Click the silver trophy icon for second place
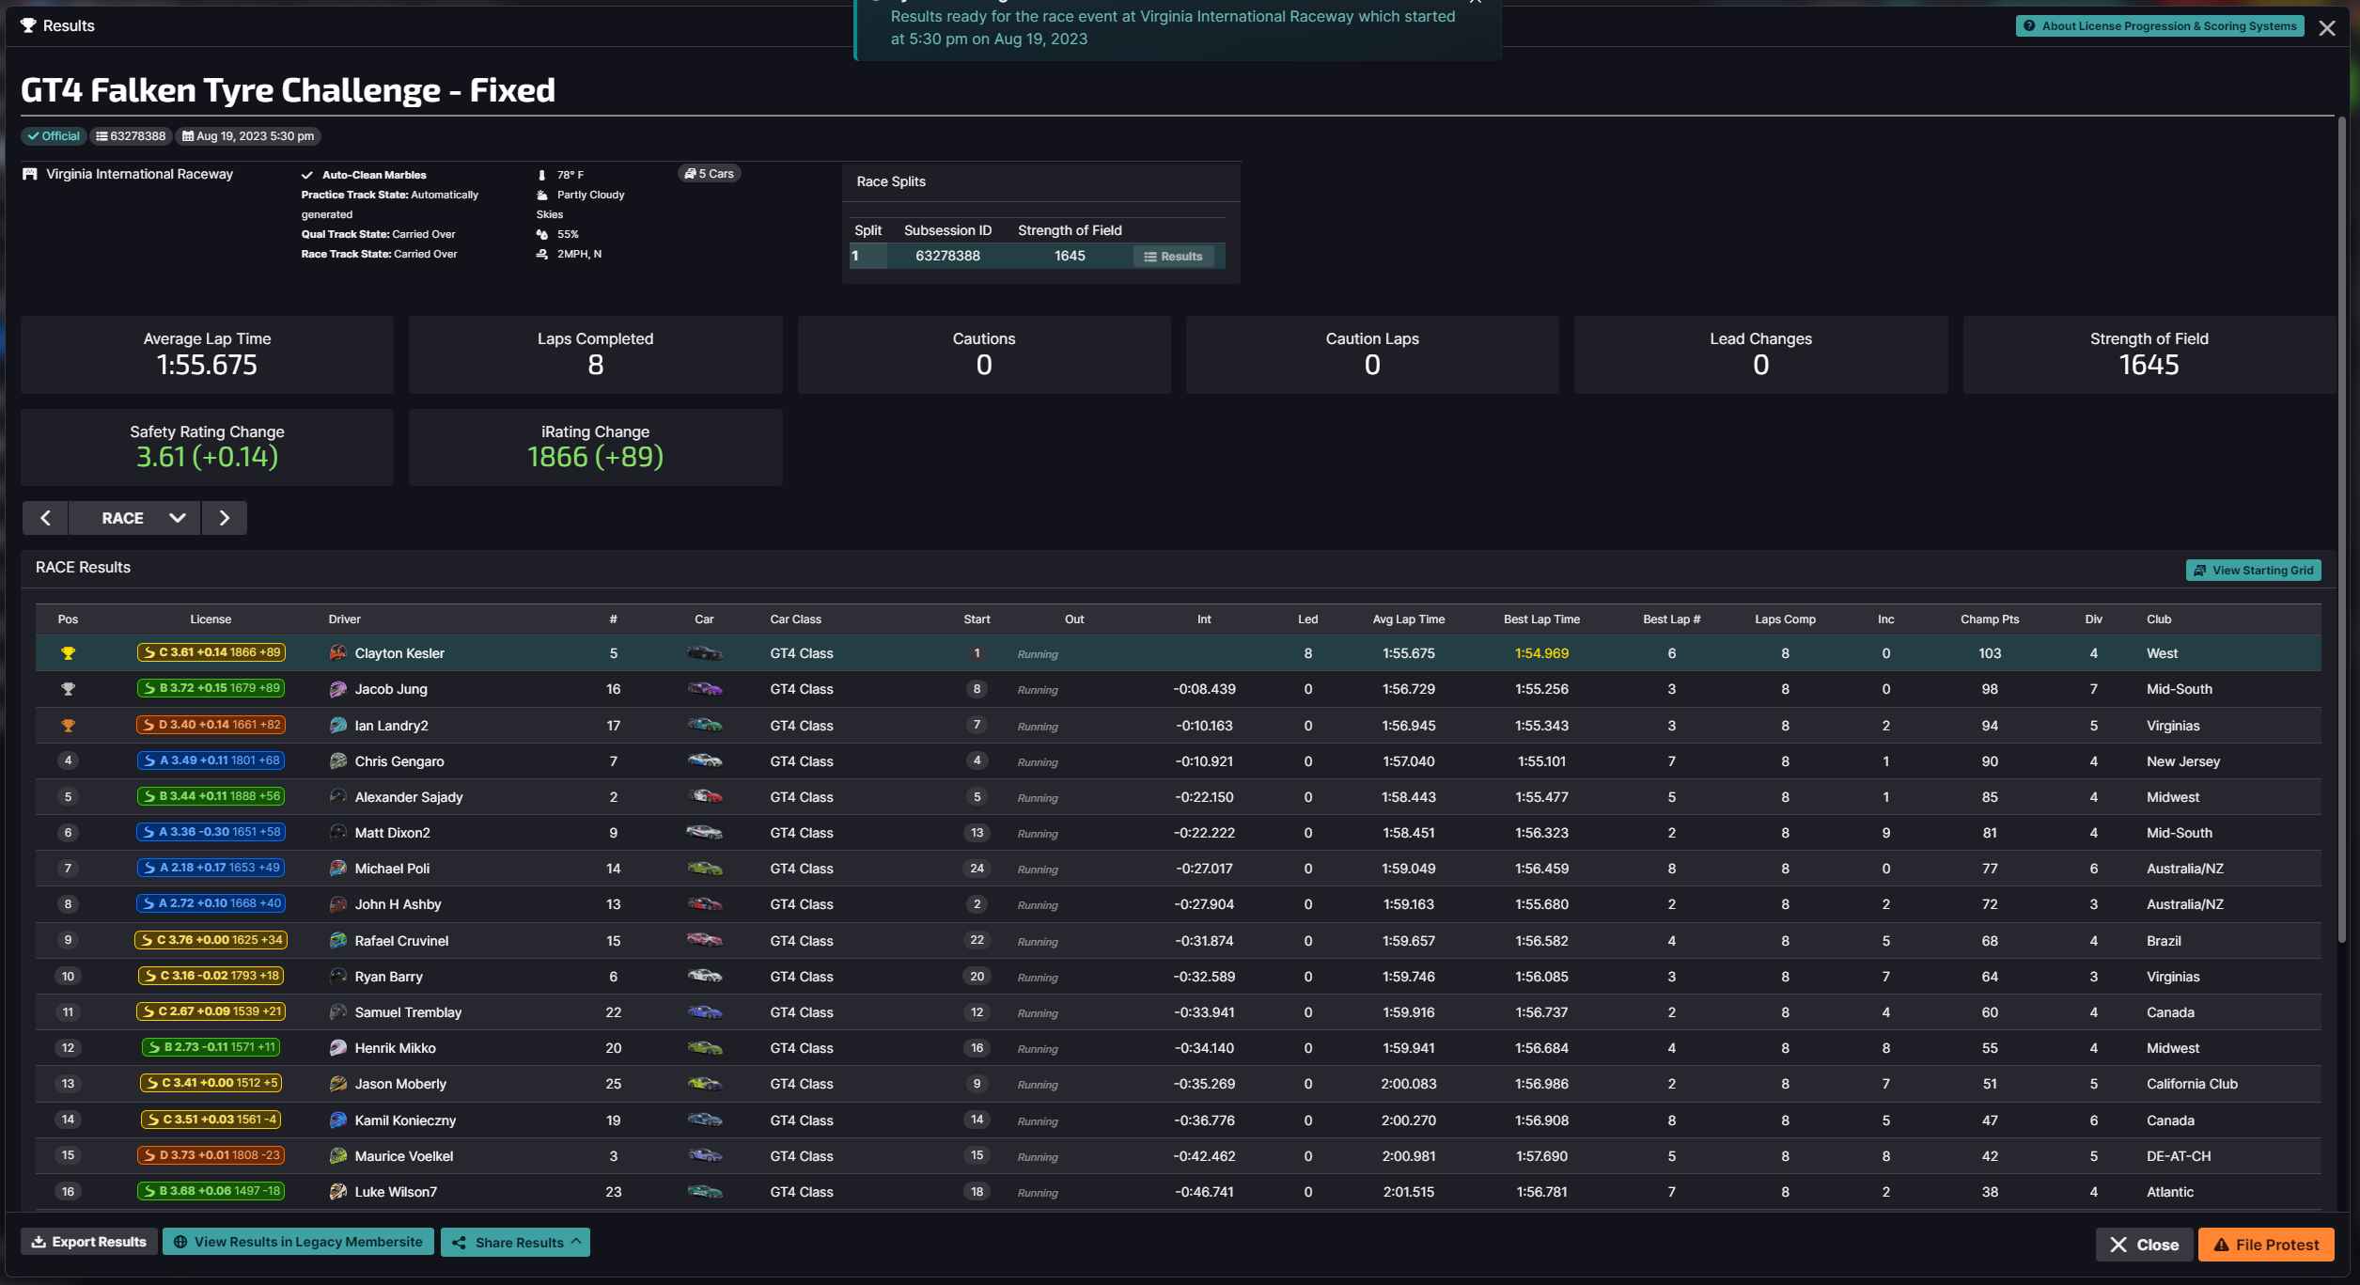The width and height of the screenshot is (2360, 1285). 68,689
